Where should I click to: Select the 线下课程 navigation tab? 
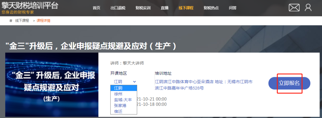[x=186, y=8]
